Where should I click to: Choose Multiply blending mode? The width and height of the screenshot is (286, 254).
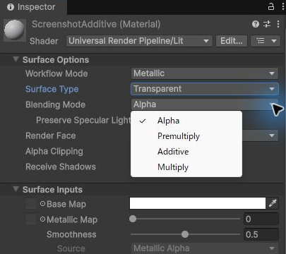click(x=186, y=167)
